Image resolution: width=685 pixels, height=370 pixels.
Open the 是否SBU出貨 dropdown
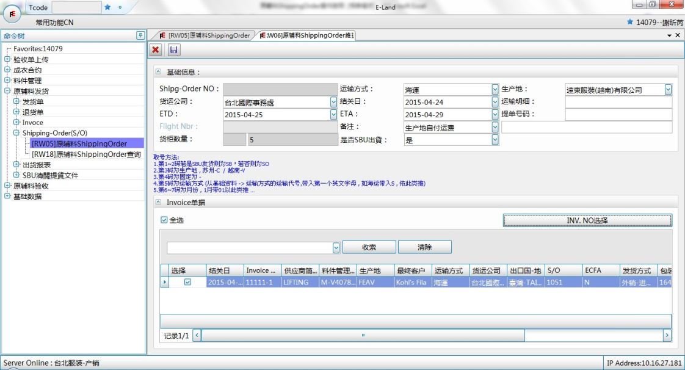point(495,140)
